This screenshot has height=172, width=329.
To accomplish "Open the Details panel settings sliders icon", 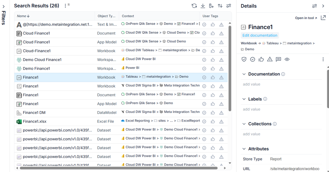I will click(314, 6).
